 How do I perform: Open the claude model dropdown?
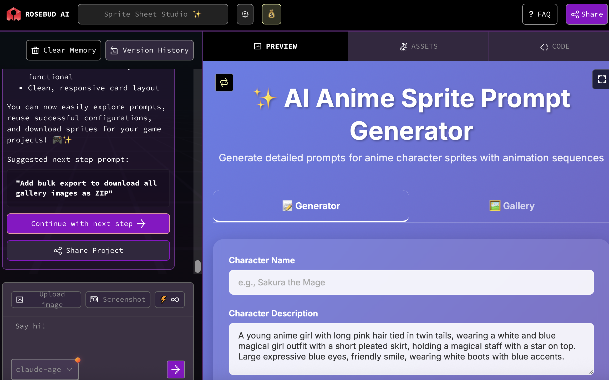pos(44,369)
